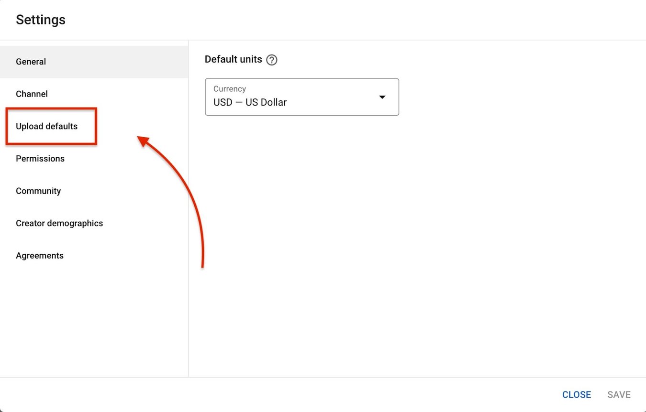Select Creator demographics in the sidebar
This screenshot has height=412, width=646.
(x=59, y=223)
